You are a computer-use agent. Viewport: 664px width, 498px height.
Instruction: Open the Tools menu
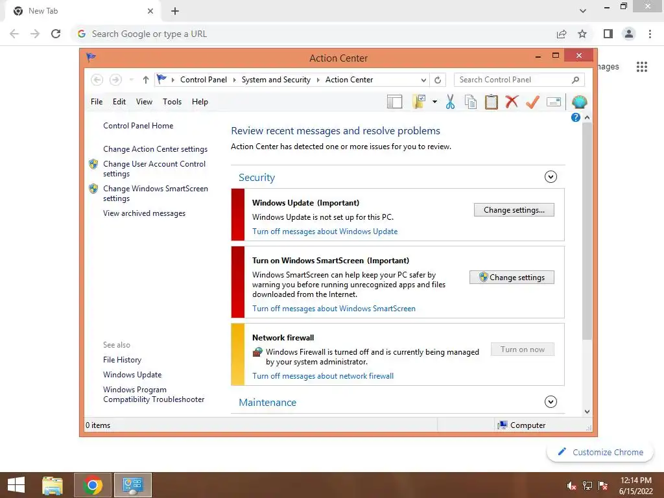click(x=172, y=102)
